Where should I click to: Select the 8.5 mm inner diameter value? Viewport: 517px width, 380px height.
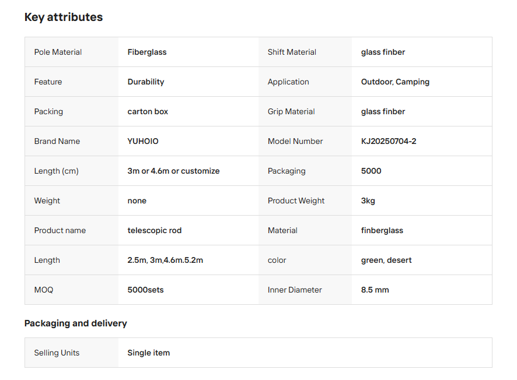375,290
